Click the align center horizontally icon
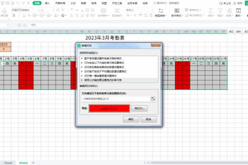The image size is (248, 165). tap(77, 16)
